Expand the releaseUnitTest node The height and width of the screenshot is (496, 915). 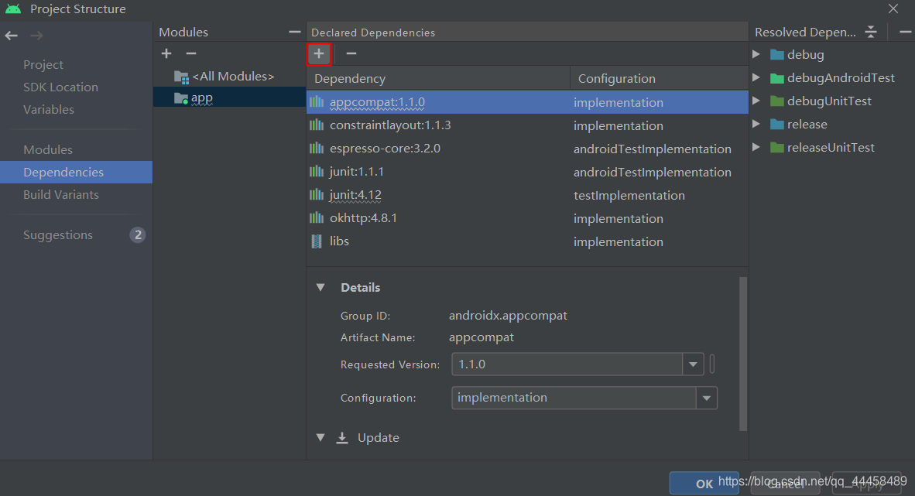756,147
